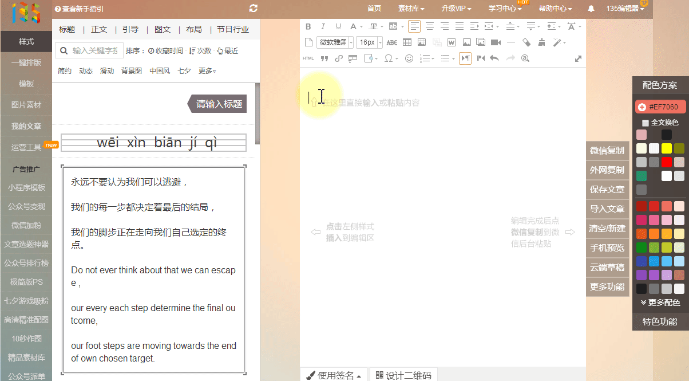Apply strikethrough ABC formatting
Viewport: 689px width, 381px height.
391,42
